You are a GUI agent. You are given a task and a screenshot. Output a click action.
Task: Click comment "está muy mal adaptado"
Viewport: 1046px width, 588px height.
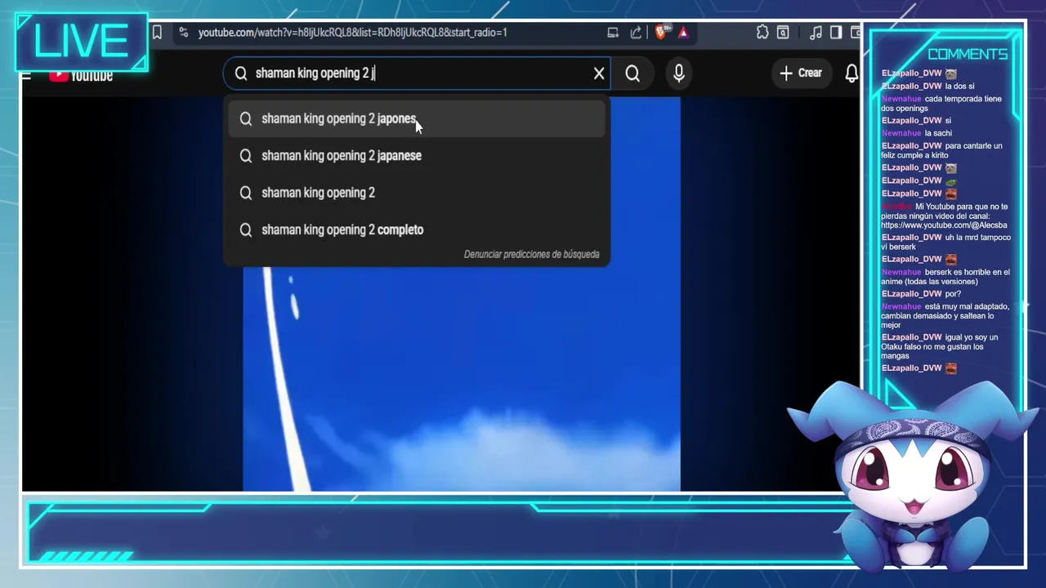coord(945,316)
